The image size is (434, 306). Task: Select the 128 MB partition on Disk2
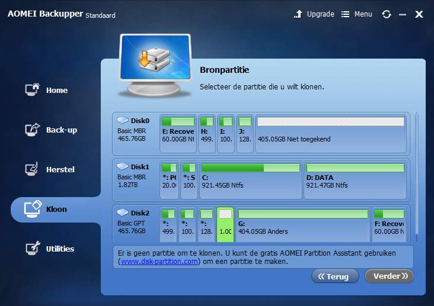pos(206,224)
